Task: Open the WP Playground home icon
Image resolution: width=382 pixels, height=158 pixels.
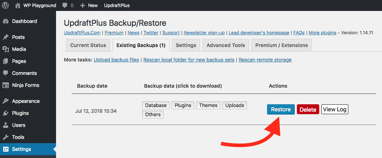Action: (17, 6)
